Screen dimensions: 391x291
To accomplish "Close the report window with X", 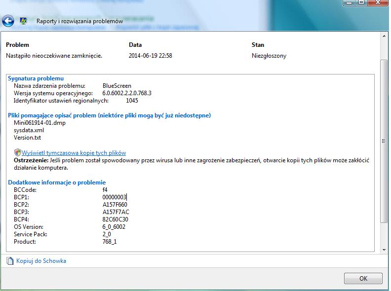I will click(378, 2).
